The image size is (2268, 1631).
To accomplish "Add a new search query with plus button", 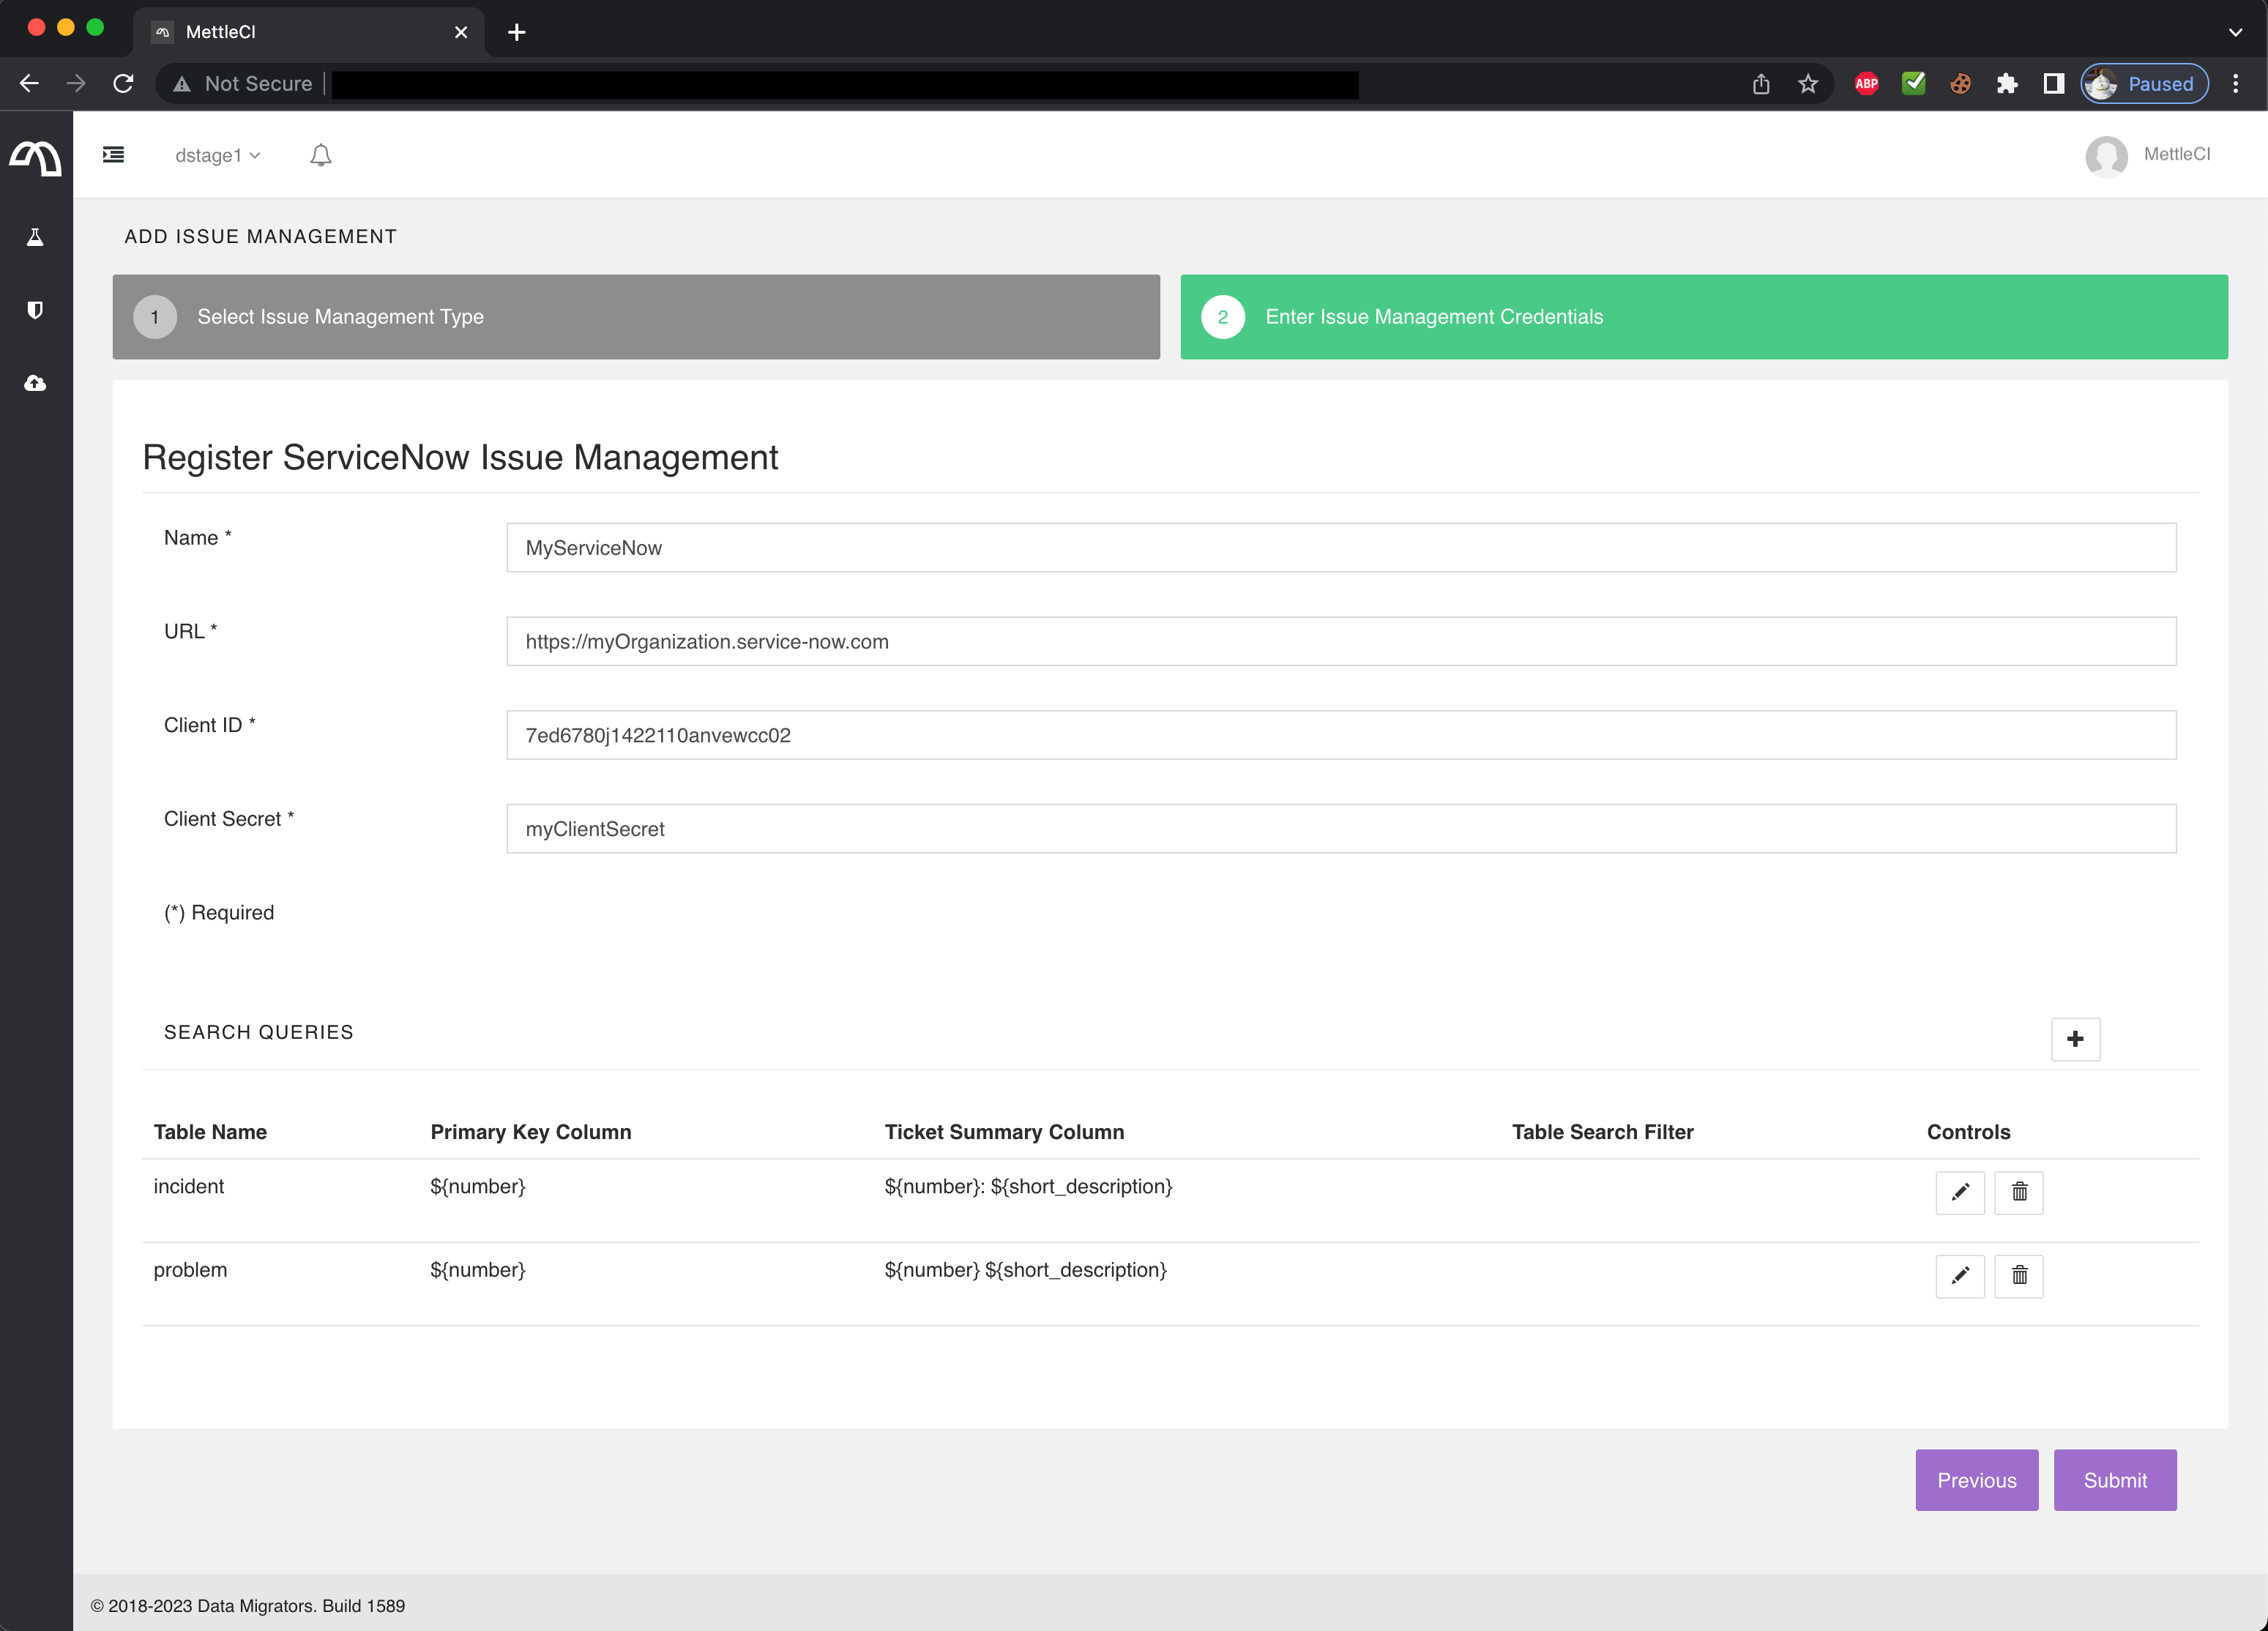I will click(x=2075, y=1039).
